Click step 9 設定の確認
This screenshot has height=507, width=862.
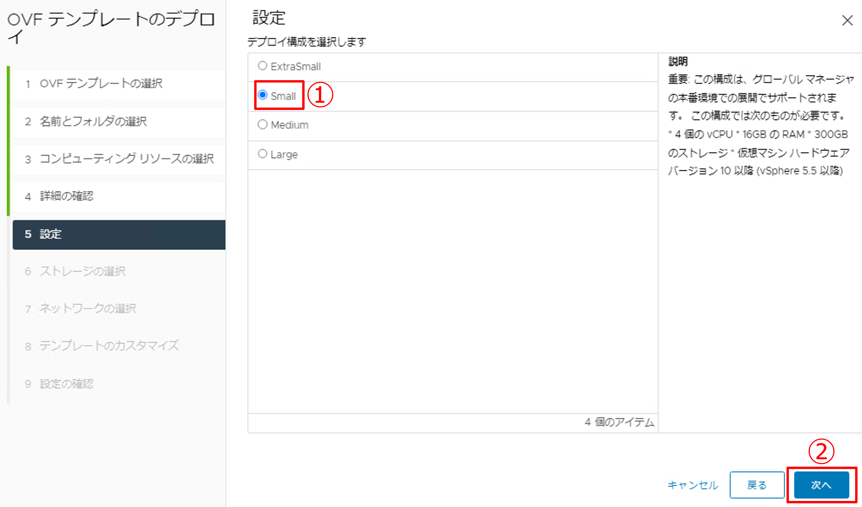[67, 384]
